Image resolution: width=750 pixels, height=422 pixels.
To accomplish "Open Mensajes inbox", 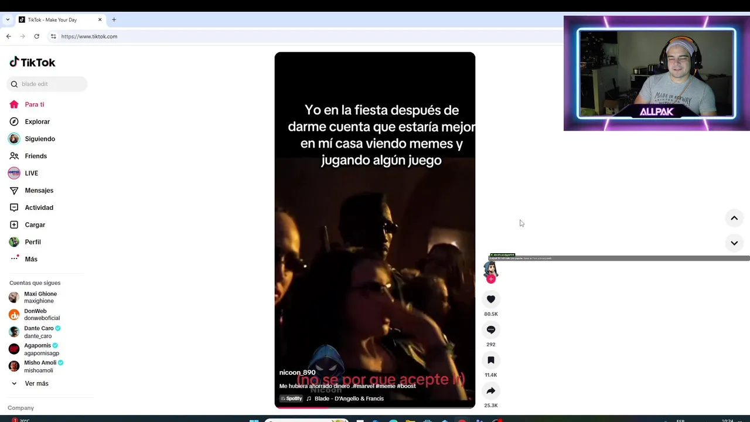I will 39,190.
